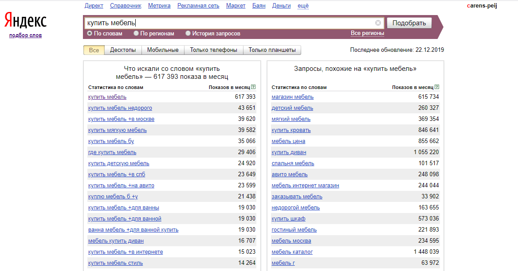The image size is (518, 271).
Task: Open 'мебель интернет магазин' similar query link
Action: point(305,186)
